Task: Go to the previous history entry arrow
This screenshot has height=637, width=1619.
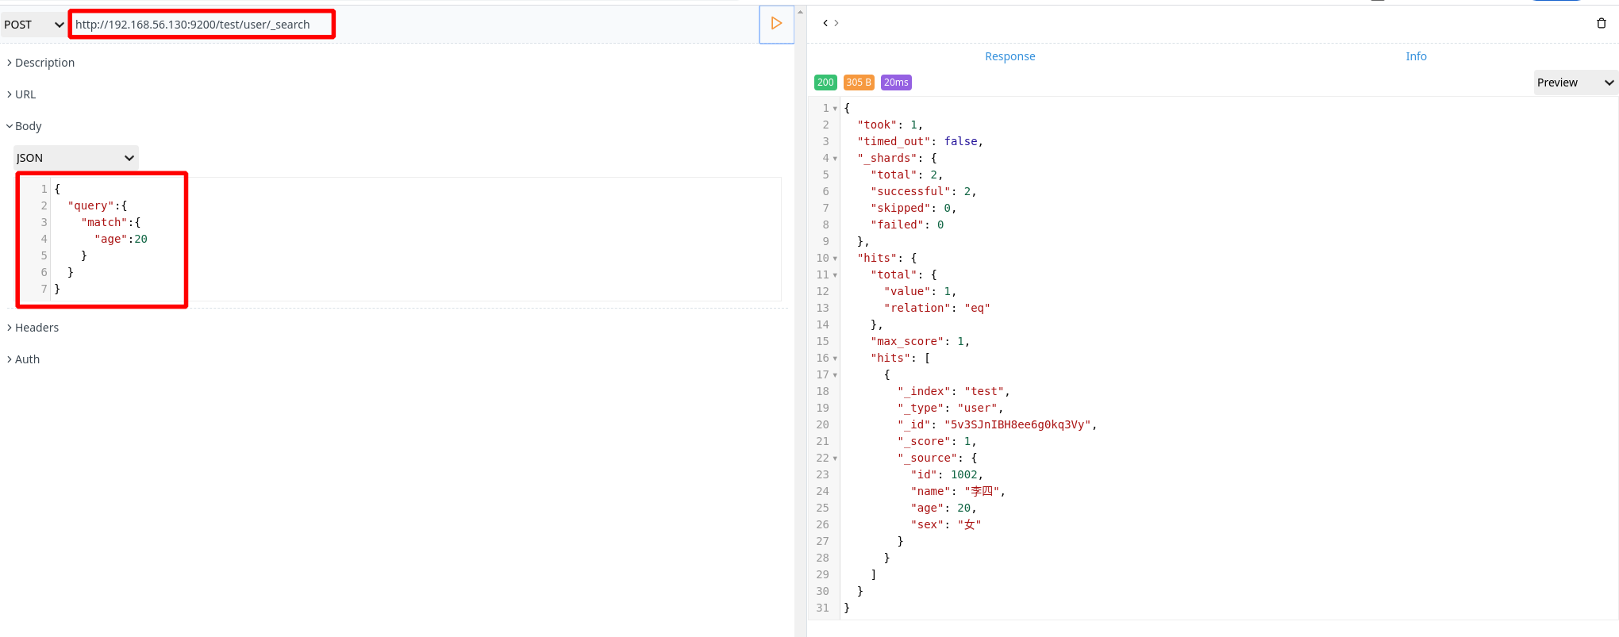Action: 825,23
